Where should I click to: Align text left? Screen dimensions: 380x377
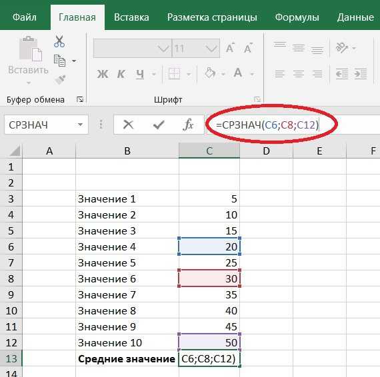(x=280, y=74)
